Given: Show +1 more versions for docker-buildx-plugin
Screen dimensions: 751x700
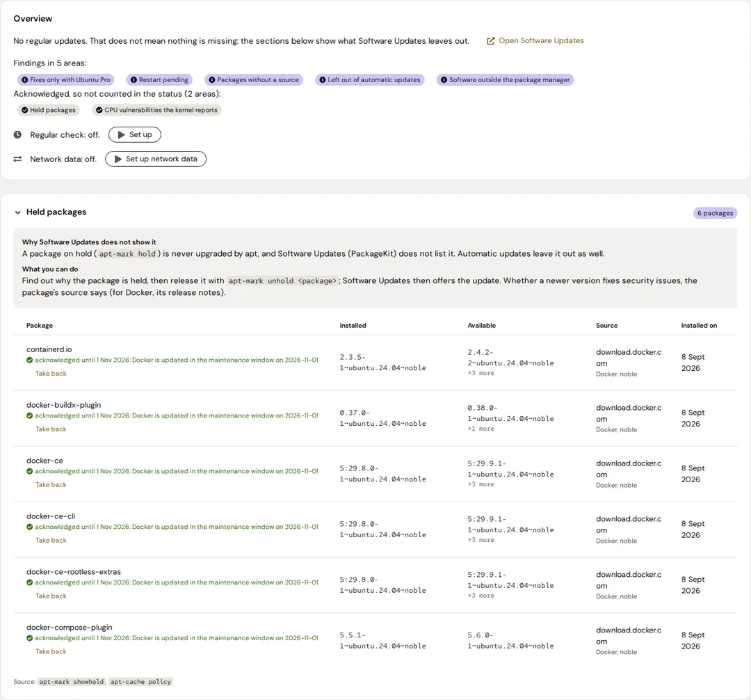Looking at the screenshot, I should (481, 429).
